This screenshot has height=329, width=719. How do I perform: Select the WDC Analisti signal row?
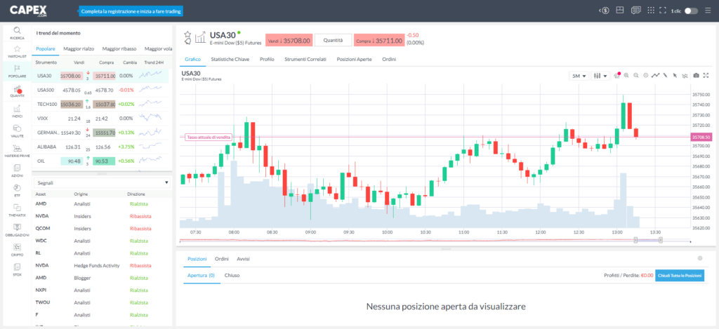coord(103,241)
